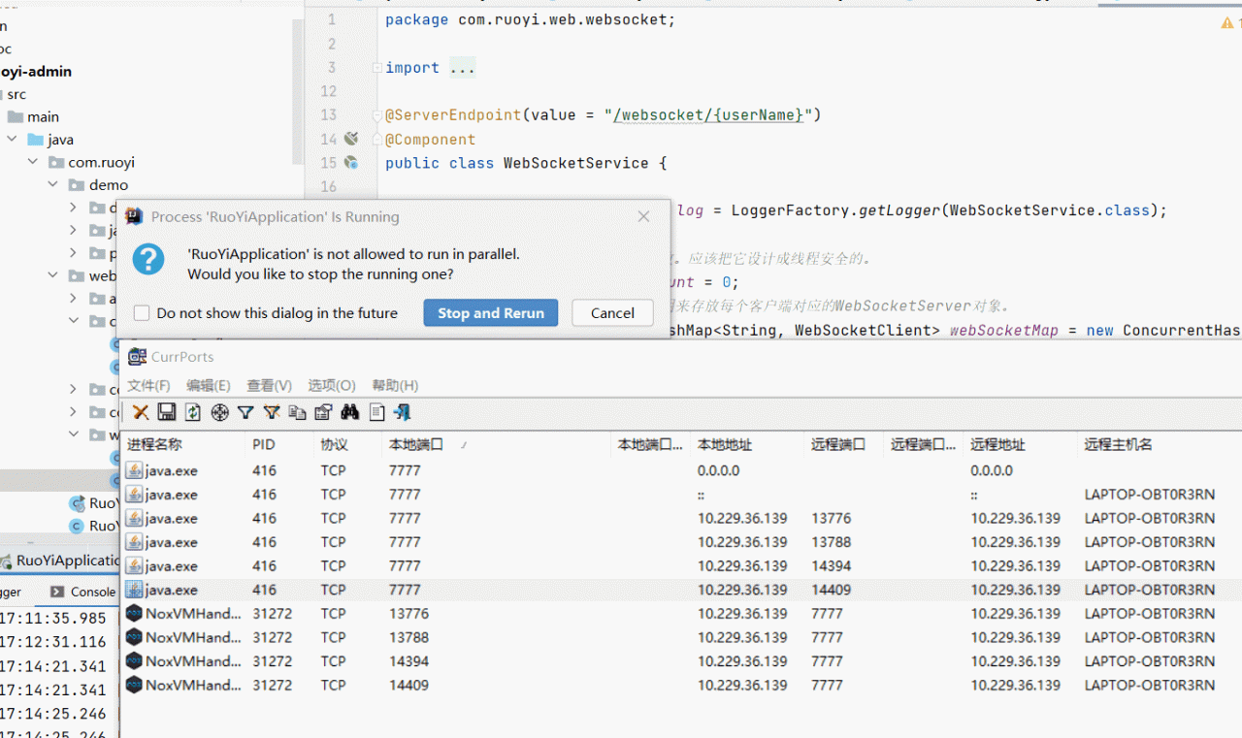Click the first funnel filter icon
Image resolution: width=1242 pixels, height=738 pixels.
point(245,412)
